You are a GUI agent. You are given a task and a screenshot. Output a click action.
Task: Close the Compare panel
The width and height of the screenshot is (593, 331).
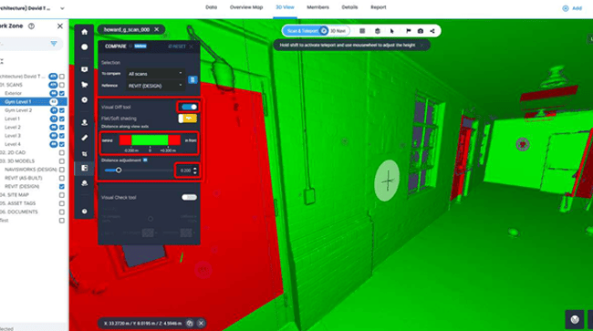192,47
